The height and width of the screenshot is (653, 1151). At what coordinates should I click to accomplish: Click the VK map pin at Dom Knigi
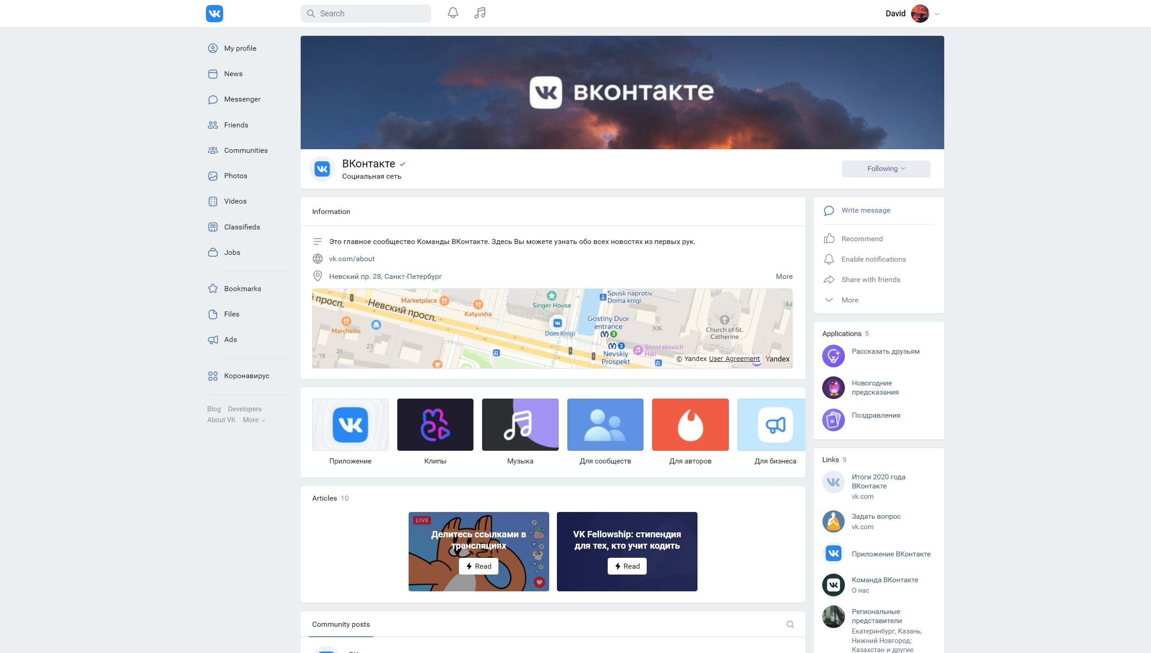(557, 323)
